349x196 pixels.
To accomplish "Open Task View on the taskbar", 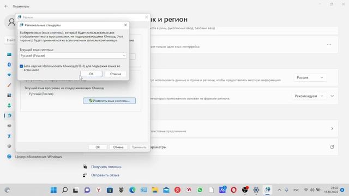I will [x=76, y=190].
